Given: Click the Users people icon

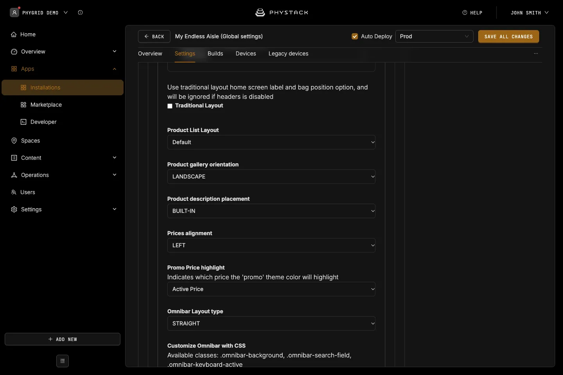Looking at the screenshot, I should [14, 192].
